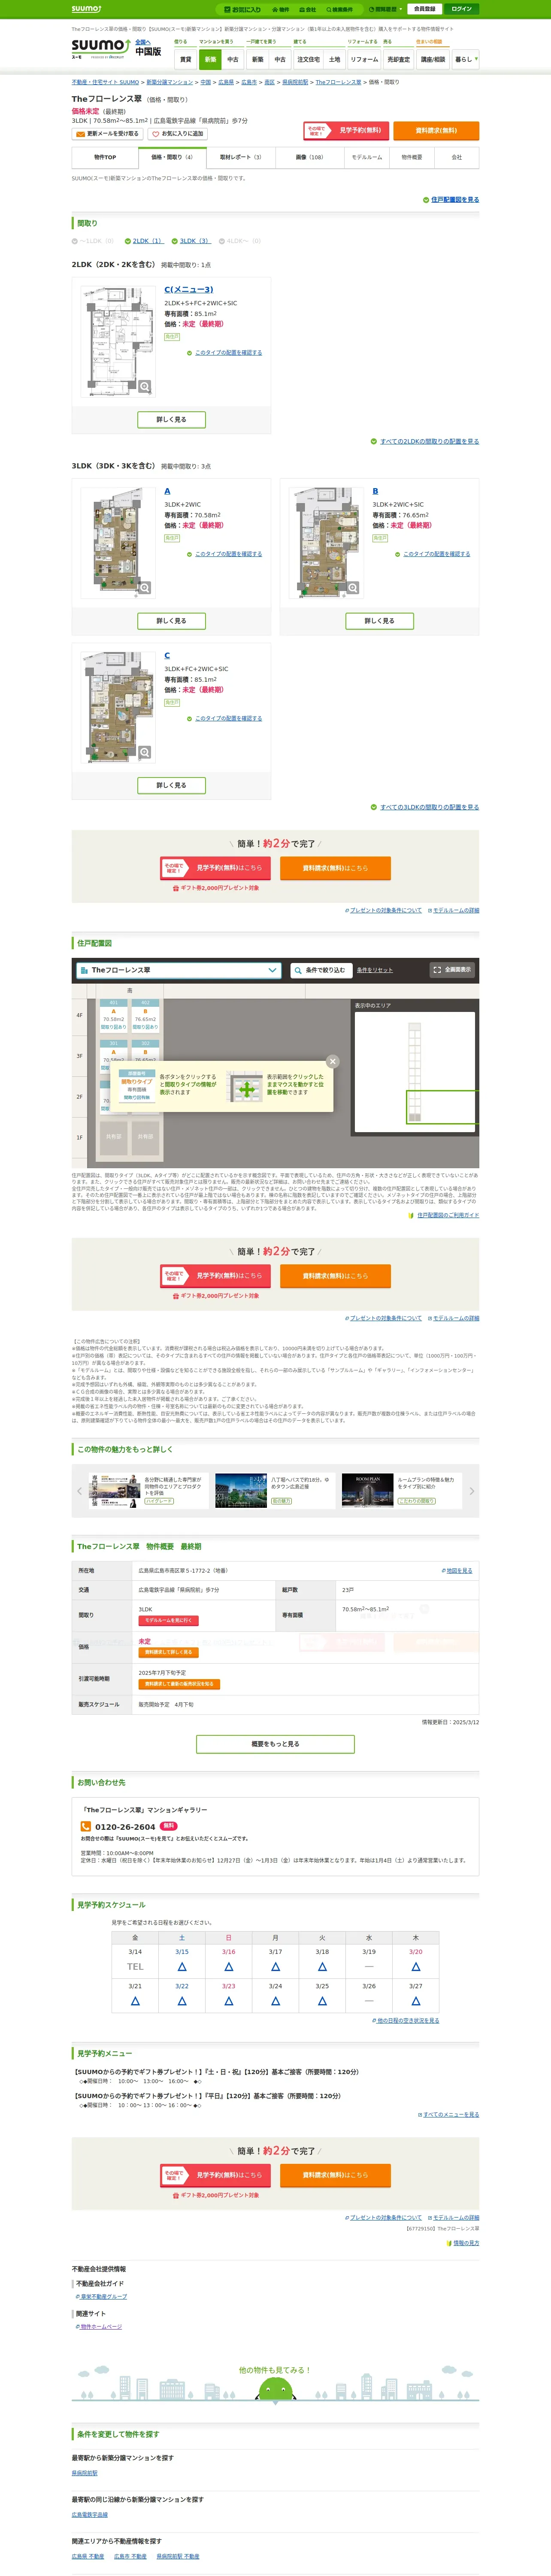Click top 見学予約(無料) red button

coord(346,131)
